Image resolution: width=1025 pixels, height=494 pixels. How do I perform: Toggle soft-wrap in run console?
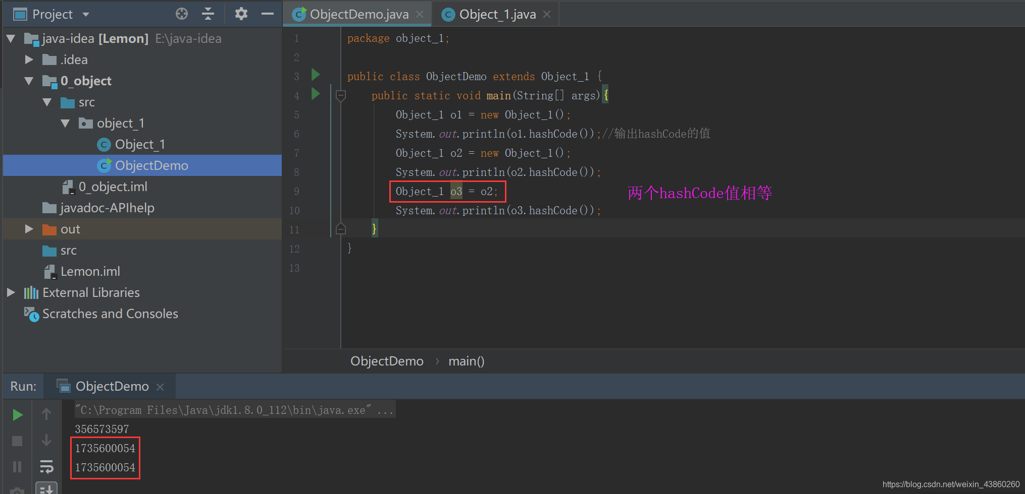[x=46, y=467]
